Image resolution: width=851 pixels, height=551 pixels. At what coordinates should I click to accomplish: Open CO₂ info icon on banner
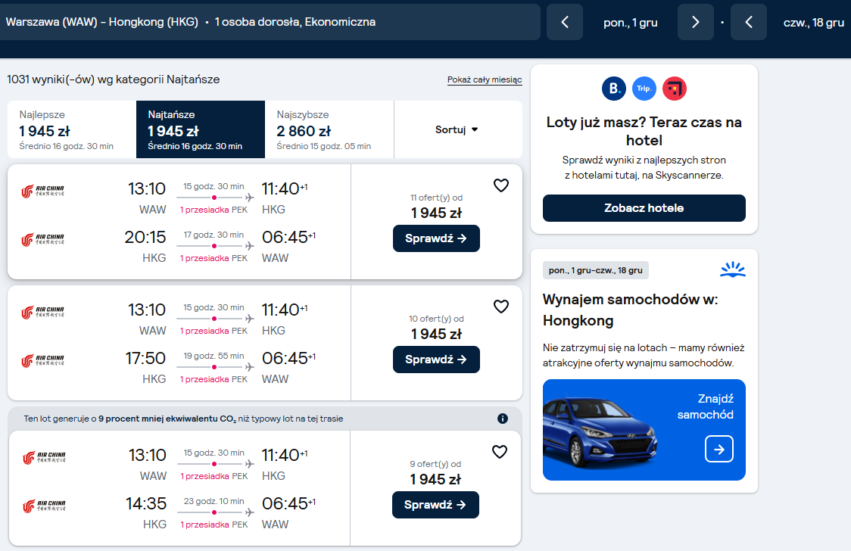tap(503, 419)
